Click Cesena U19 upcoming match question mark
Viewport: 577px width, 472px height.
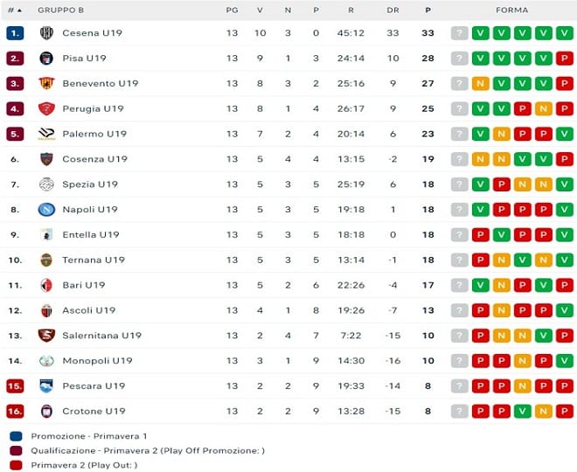[x=460, y=33]
